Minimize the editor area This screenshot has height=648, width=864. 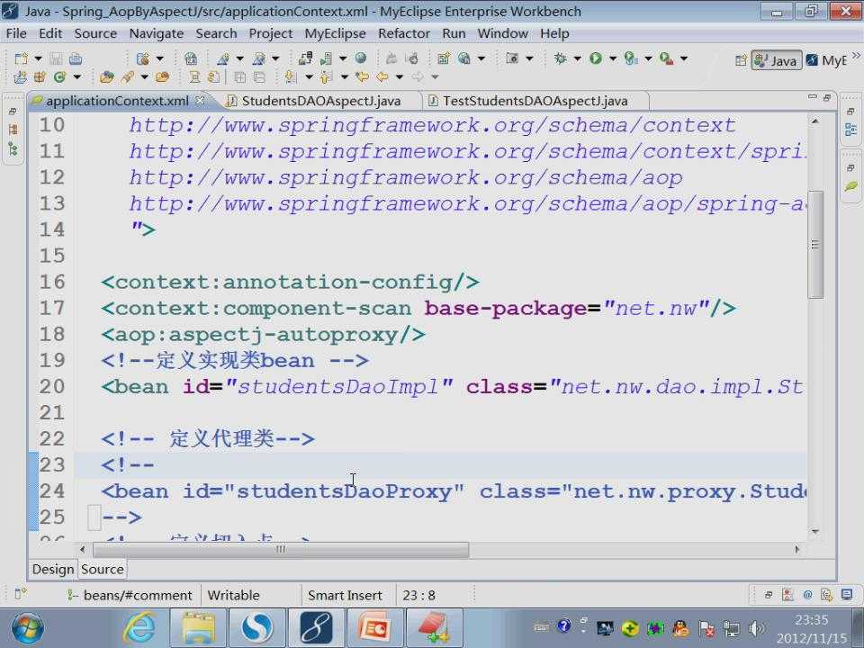pos(812,97)
